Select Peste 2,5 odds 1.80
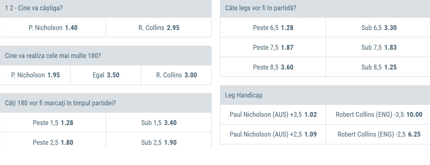 pyautogui.click(x=53, y=142)
